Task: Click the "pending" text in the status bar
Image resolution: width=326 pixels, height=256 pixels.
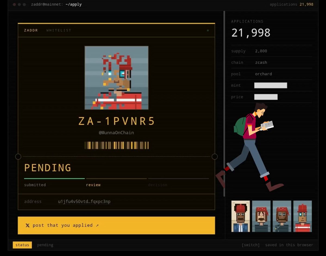Action: point(45,245)
